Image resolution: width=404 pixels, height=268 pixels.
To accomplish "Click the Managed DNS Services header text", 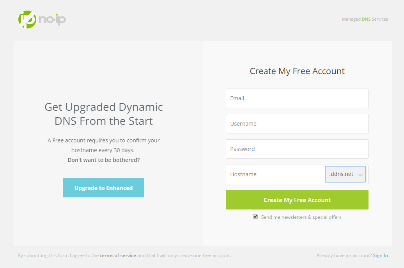I will point(365,19).
